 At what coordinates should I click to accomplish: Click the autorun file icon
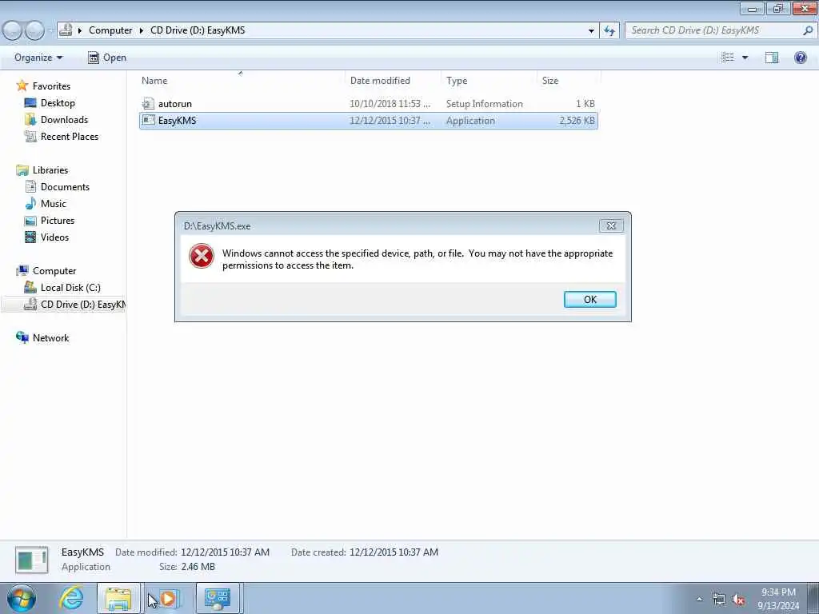[148, 103]
